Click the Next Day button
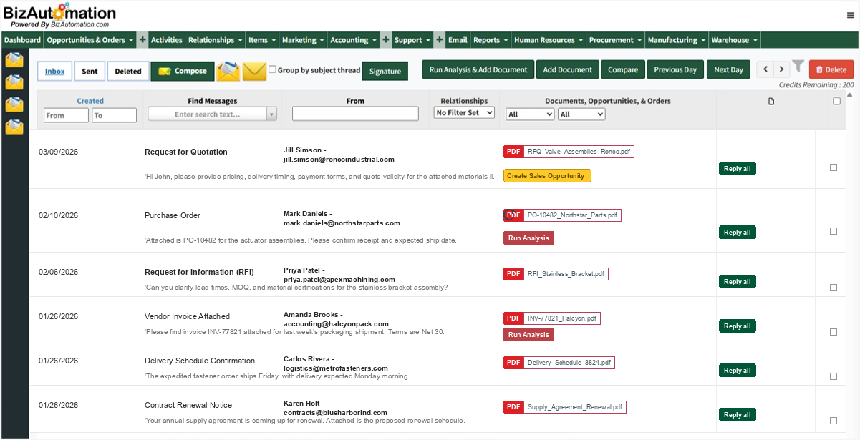The width and height of the screenshot is (860, 440). (x=728, y=69)
